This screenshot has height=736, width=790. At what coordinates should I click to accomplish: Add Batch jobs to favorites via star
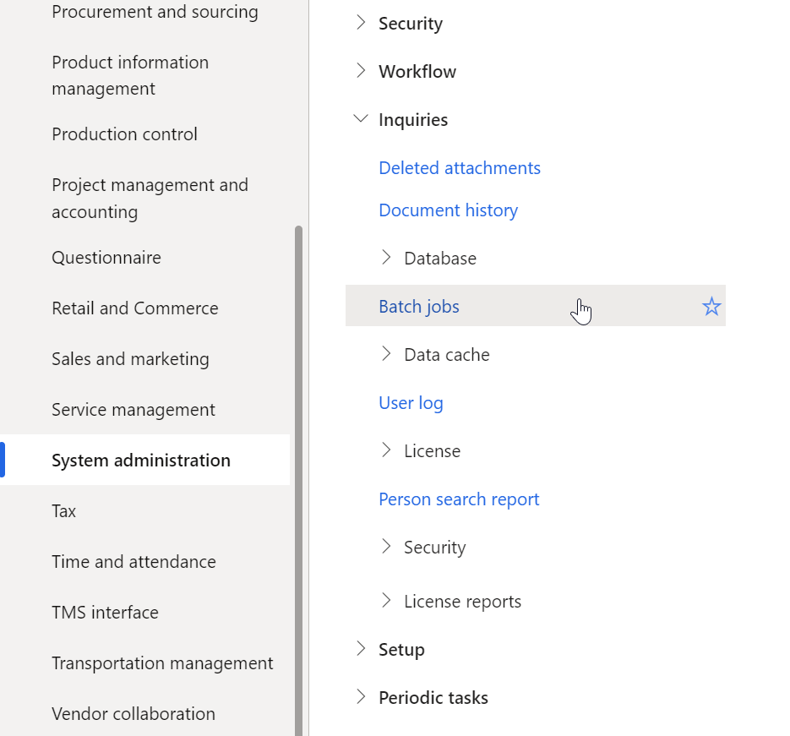(711, 306)
